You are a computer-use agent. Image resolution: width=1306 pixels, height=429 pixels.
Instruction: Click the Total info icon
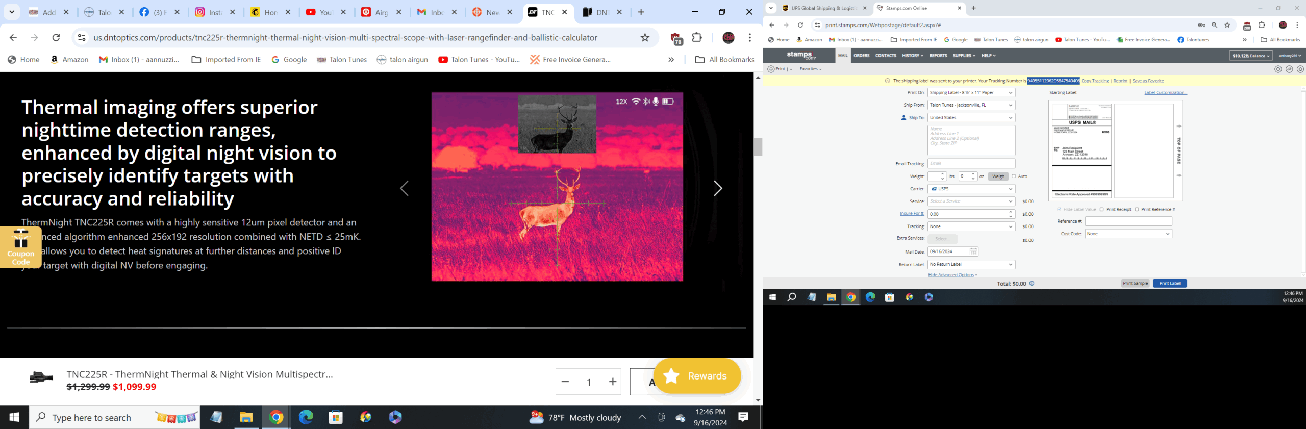click(x=1032, y=284)
